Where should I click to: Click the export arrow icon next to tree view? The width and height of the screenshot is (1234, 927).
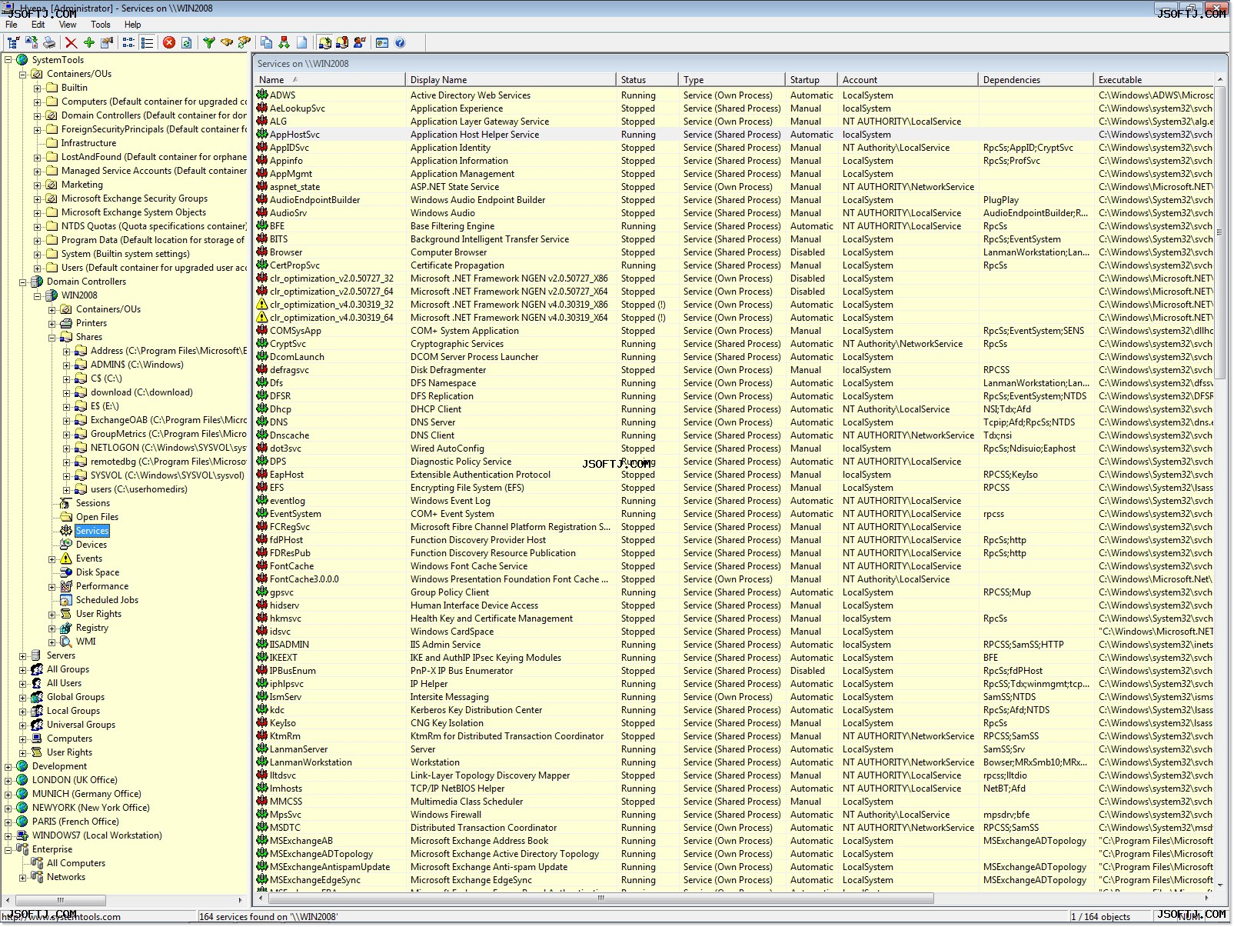tap(32, 43)
